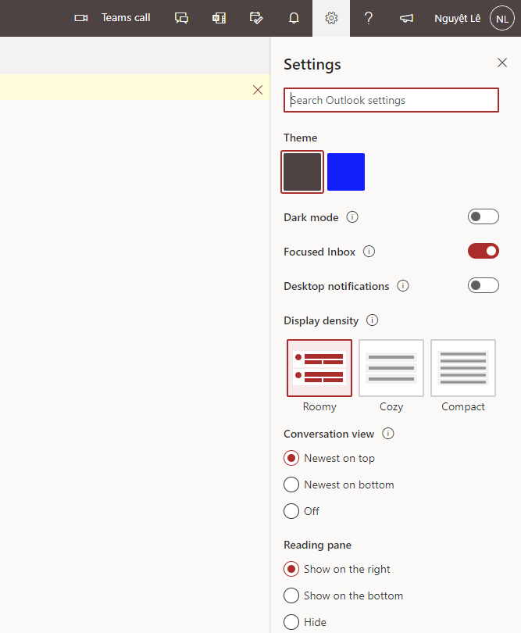521x633 pixels.
Task: Show info about Conversation view
Action: pos(388,434)
